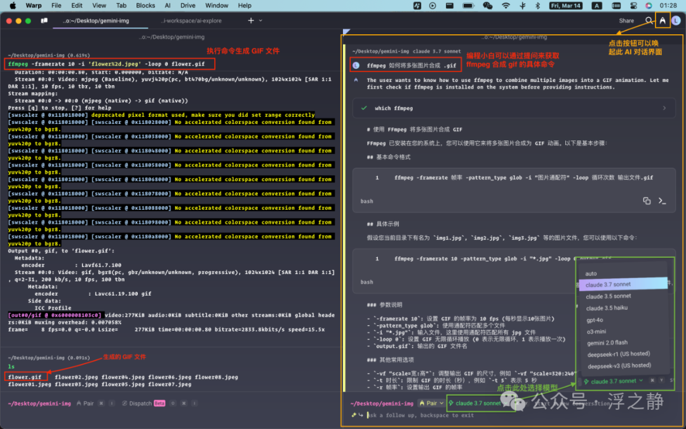Select Pair mode in the left pane

tap(85, 403)
